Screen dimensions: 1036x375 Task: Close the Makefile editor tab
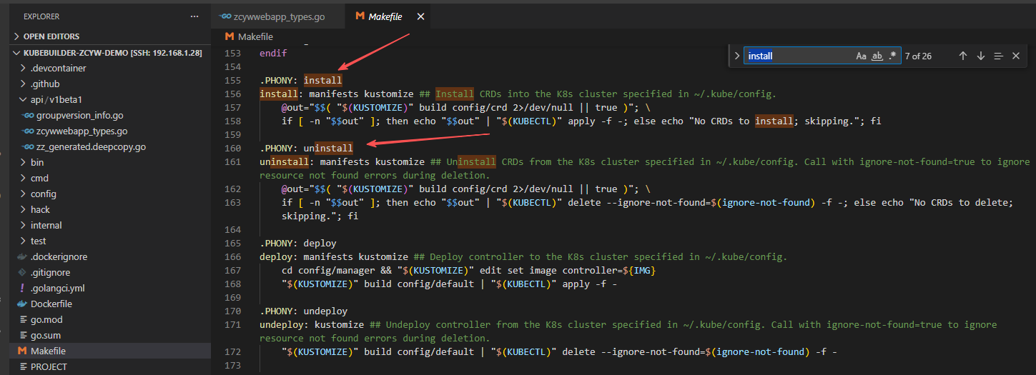pos(420,16)
